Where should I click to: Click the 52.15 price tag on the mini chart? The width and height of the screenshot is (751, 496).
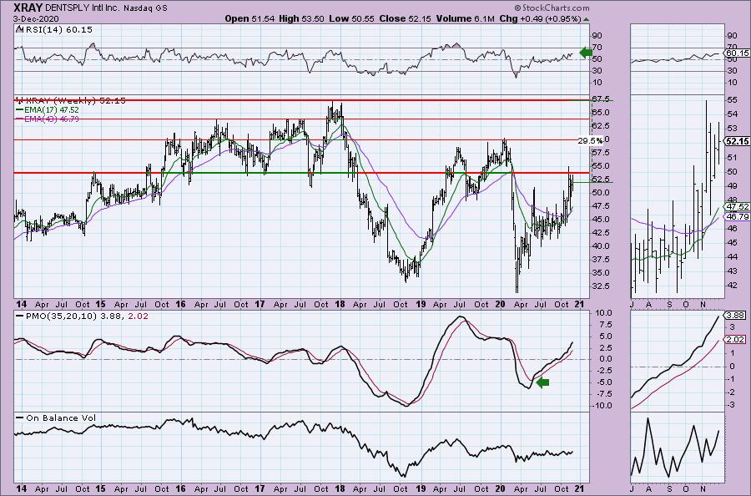pos(738,141)
